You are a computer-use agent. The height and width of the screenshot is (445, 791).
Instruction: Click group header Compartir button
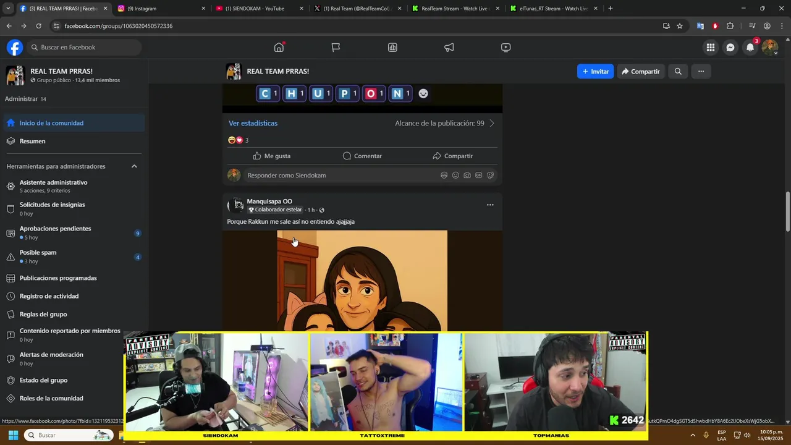click(641, 71)
